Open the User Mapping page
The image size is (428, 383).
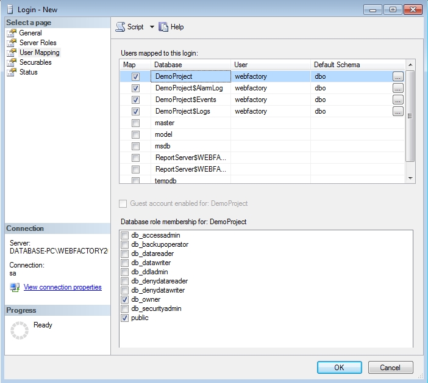(x=39, y=53)
